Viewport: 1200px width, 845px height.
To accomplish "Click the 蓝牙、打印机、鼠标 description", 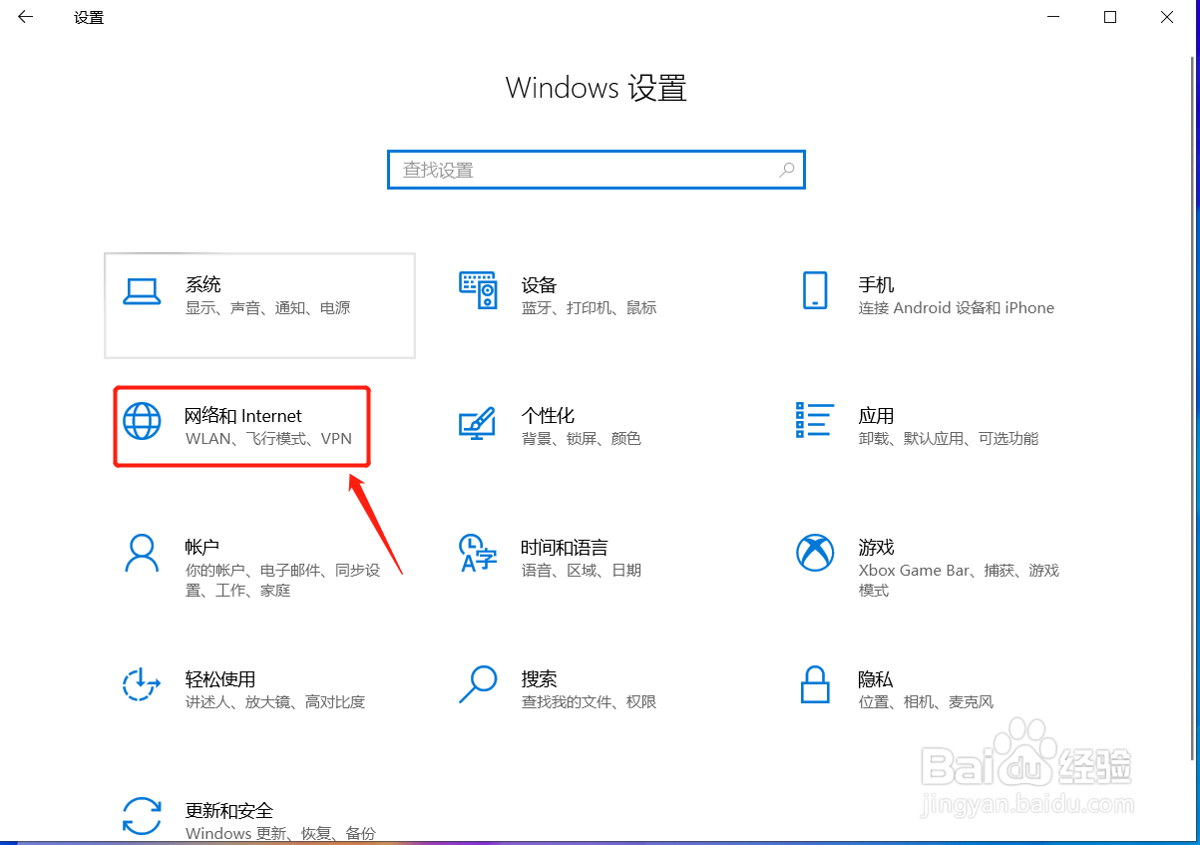I will pyautogui.click(x=589, y=308).
